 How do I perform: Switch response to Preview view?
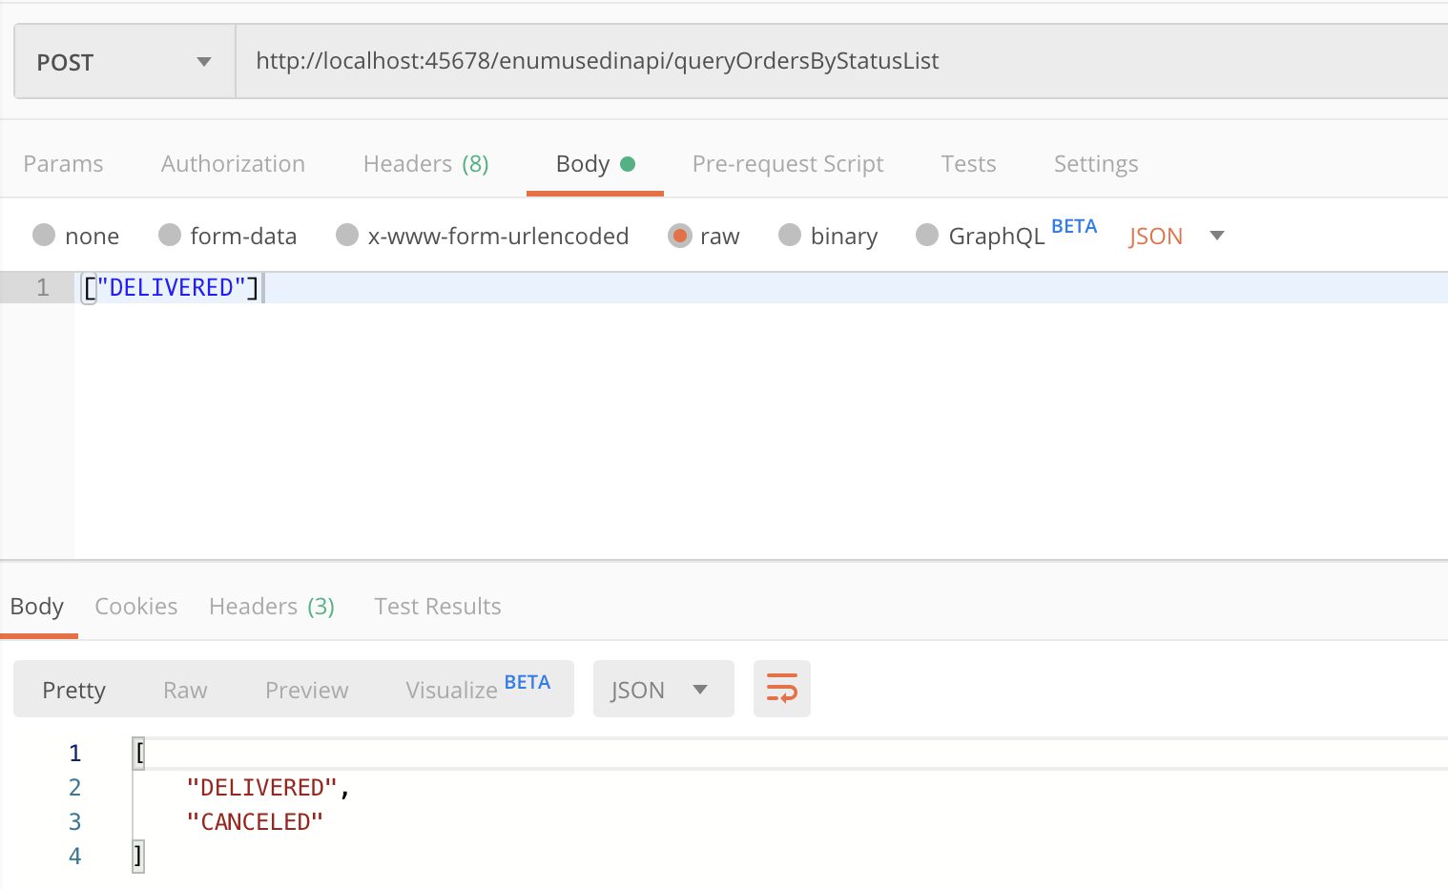pos(306,690)
